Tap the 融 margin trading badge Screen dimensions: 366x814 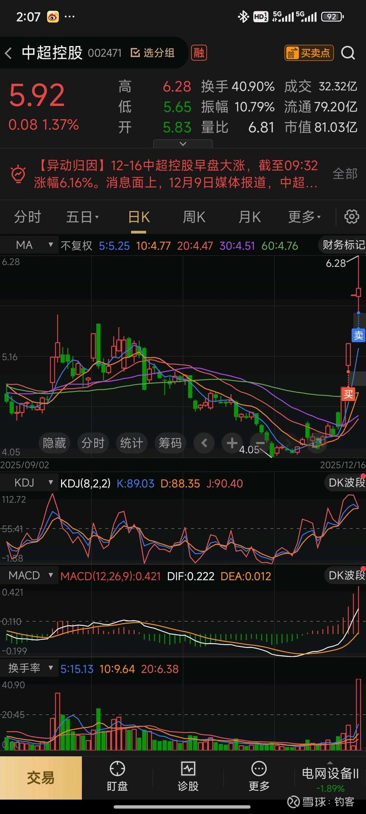[199, 53]
